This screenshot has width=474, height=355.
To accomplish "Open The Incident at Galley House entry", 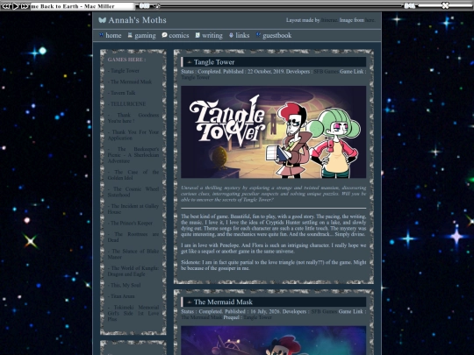I will pos(133,209).
